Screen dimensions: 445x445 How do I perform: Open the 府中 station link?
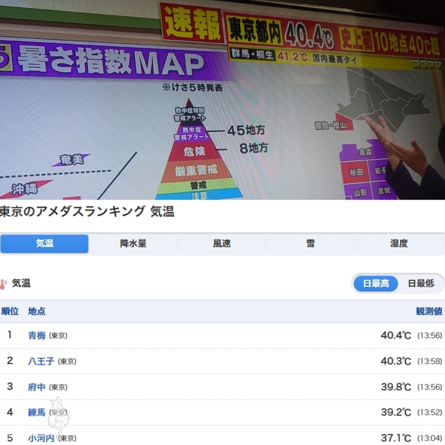[x=37, y=387]
